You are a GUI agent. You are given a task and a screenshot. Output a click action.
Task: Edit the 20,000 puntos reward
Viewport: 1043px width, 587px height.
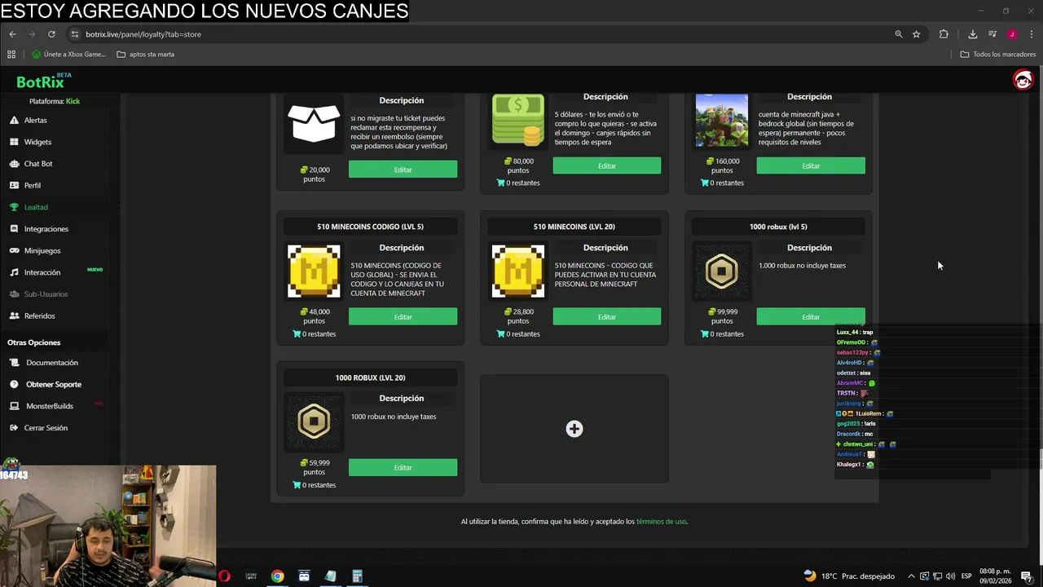coord(403,170)
